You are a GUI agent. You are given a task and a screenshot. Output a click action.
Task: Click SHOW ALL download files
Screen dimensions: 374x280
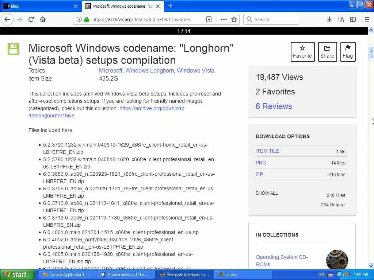(267, 193)
